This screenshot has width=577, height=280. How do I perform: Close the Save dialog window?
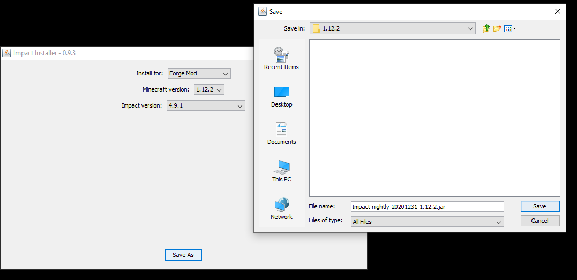pyautogui.click(x=558, y=11)
